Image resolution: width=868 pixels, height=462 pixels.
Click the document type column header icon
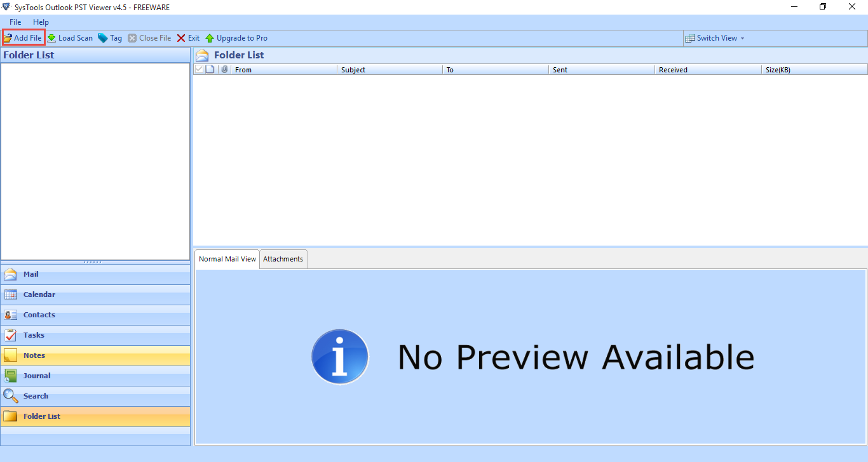click(x=210, y=69)
